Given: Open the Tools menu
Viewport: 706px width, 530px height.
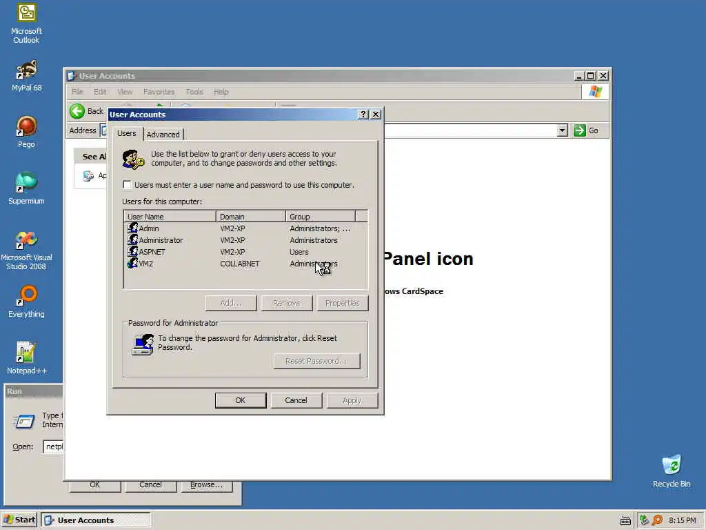Looking at the screenshot, I should [194, 92].
